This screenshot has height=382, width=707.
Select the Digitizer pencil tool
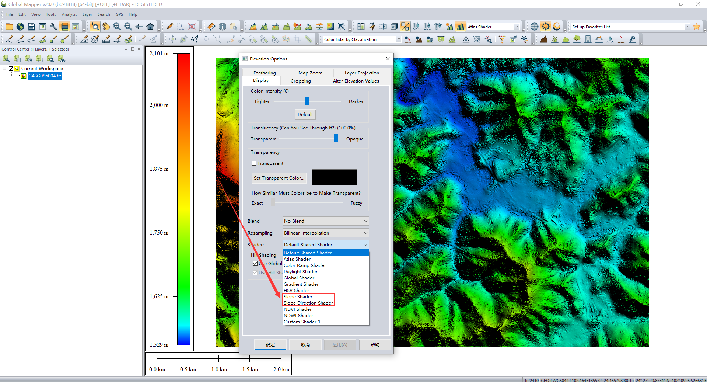coord(170,27)
